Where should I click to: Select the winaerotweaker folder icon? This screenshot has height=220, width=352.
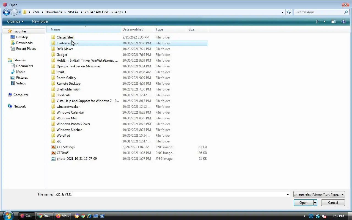point(53,106)
